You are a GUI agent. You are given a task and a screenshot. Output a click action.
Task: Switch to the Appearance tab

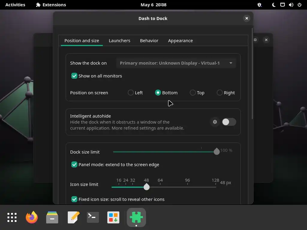coord(180,41)
